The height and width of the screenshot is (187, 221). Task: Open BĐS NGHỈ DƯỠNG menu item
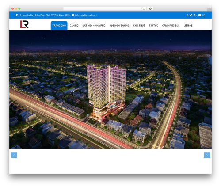click(119, 26)
